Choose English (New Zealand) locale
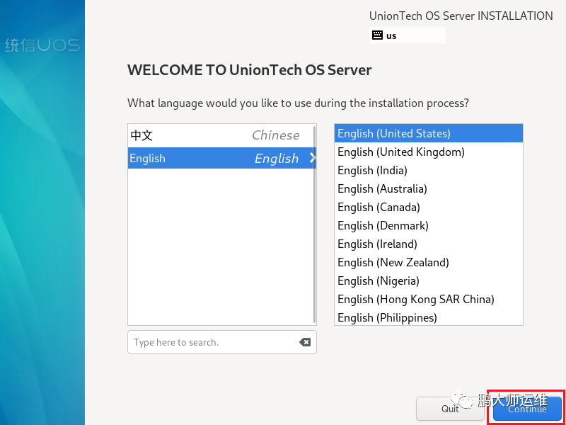The width and height of the screenshot is (566, 425). tap(429, 262)
